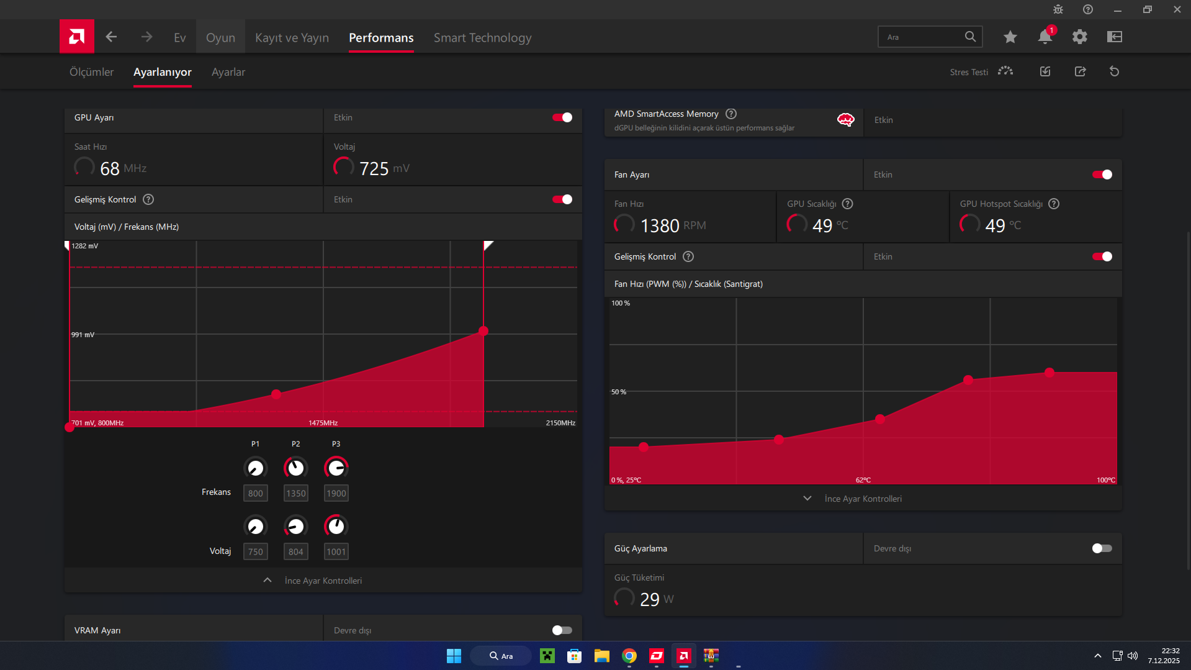Open the Ev tab
This screenshot has width=1191, height=670.
tap(180, 38)
